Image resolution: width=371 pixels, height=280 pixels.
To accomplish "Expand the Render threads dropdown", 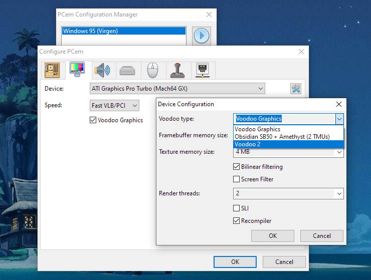I will tap(288, 194).
